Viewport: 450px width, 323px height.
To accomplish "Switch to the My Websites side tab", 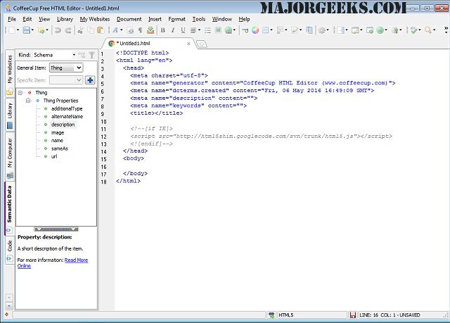I will click(10, 73).
